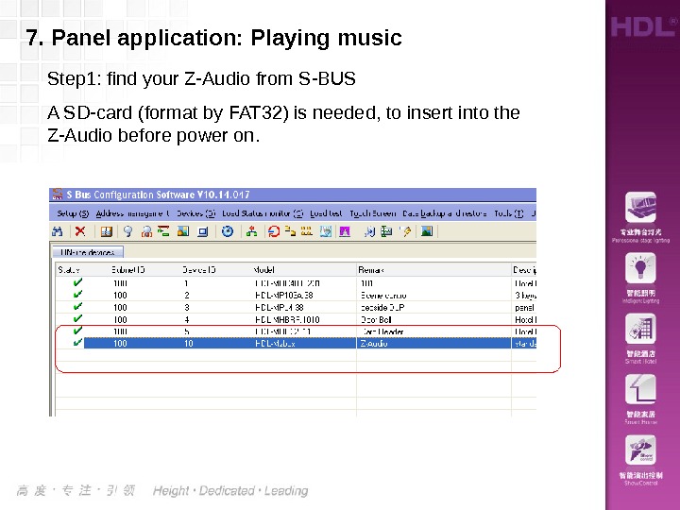The width and height of the screenshot is (680, 510).
Task: Select the Scene control remark cell
Action: click(433, 296)
